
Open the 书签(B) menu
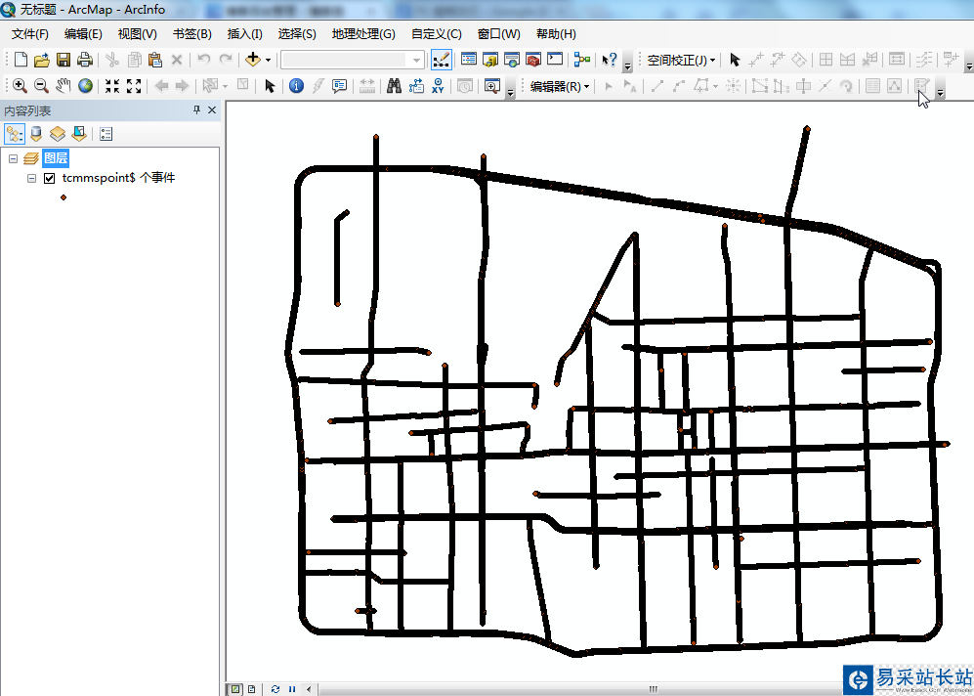(191, 34)
